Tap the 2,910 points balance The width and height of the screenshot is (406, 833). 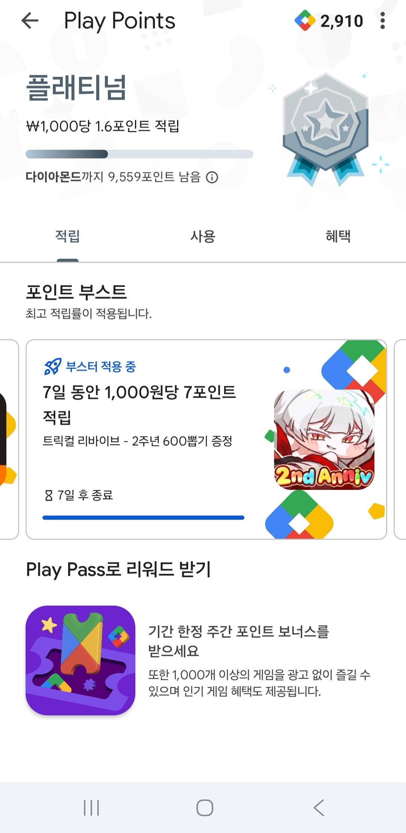click(x=342, y=21)
